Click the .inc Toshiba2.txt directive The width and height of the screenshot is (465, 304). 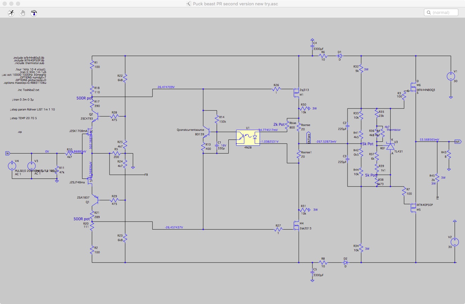(28, 90)
